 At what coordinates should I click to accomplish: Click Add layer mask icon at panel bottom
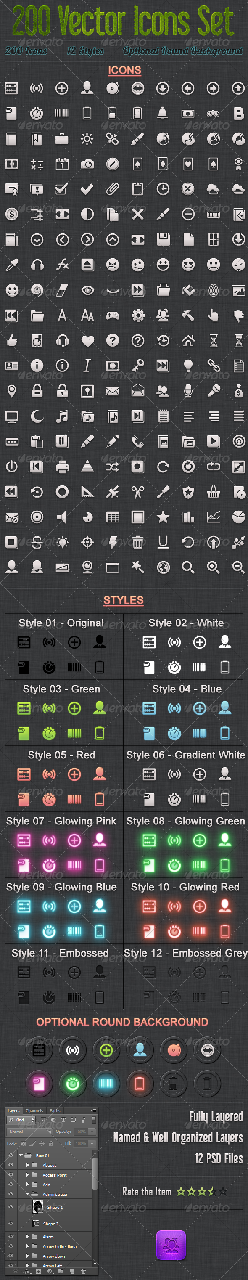tap(38, 1272)
